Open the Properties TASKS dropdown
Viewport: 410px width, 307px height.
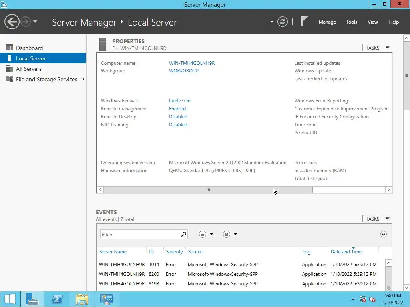pos(377,48)
